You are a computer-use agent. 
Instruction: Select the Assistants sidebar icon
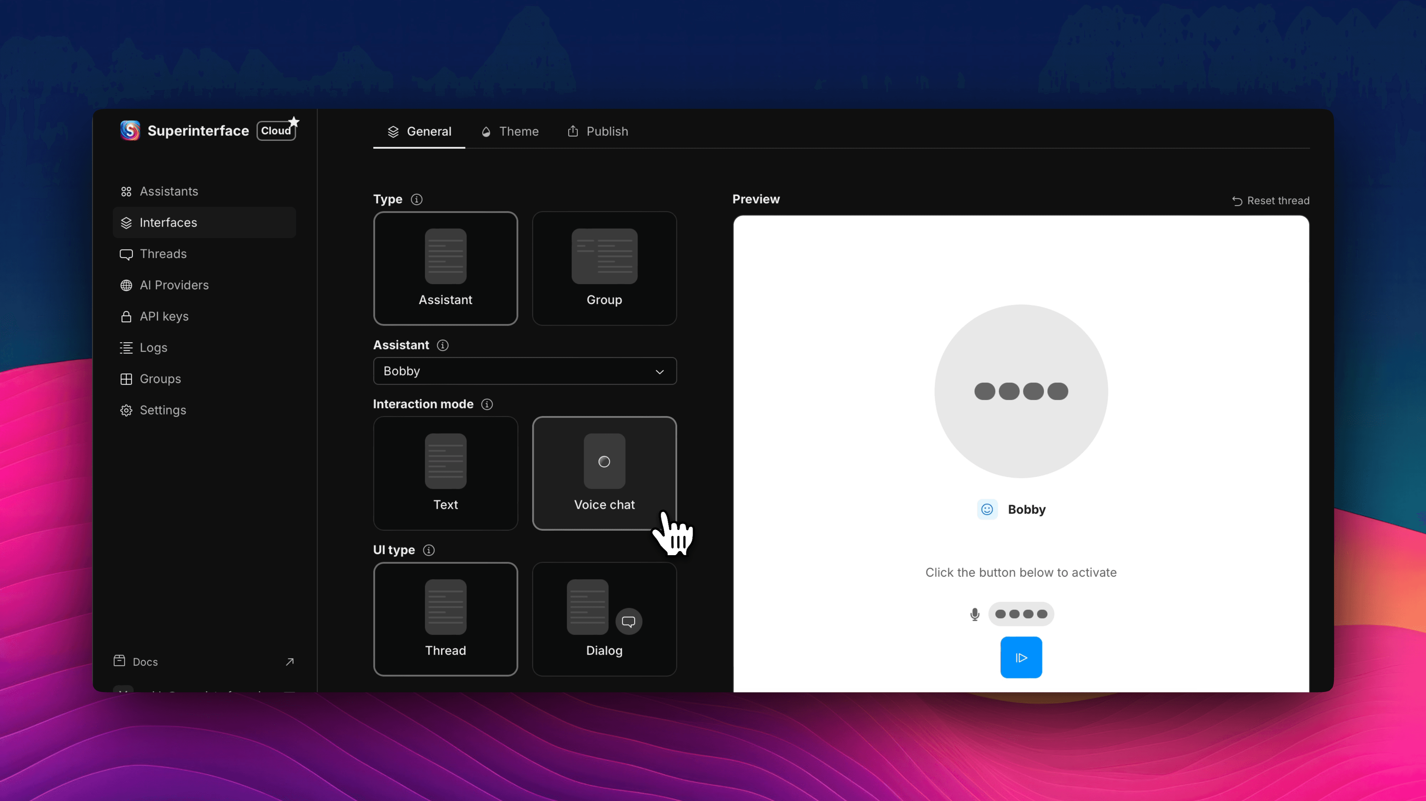[x=126, y=191]
